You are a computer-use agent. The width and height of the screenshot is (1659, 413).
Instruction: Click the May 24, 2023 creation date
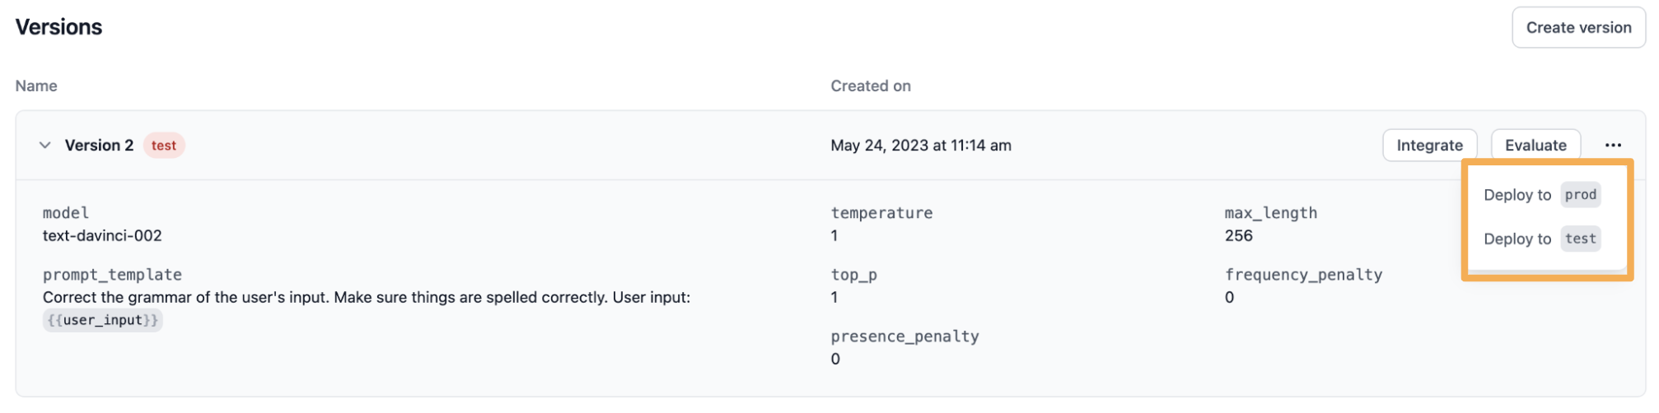click(920, 146)
